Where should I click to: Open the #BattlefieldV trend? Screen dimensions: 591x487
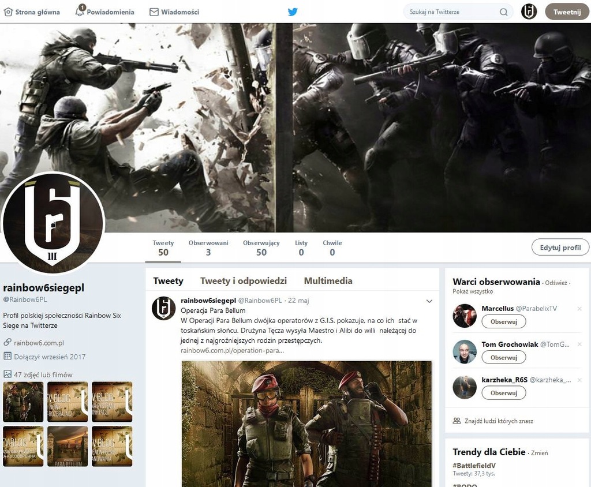[x=474, y=466]
